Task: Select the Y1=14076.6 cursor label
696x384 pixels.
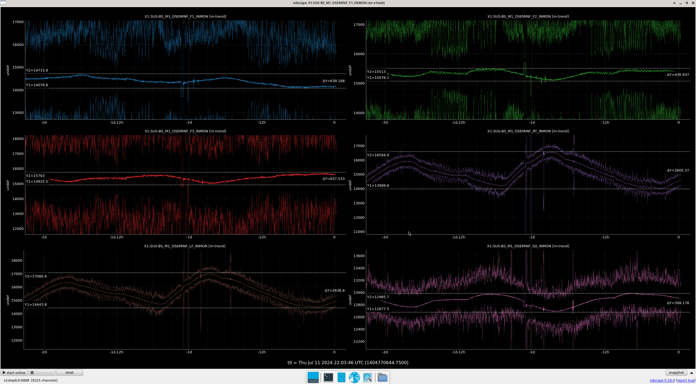Action: pyautogui.click(x=37, y=85)
